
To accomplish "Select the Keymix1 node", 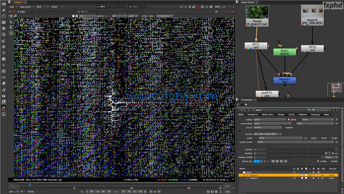I will [x=285, y=81].
